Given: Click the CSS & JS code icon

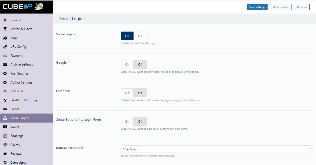Looking at the screenshot, I should [5, 91].
